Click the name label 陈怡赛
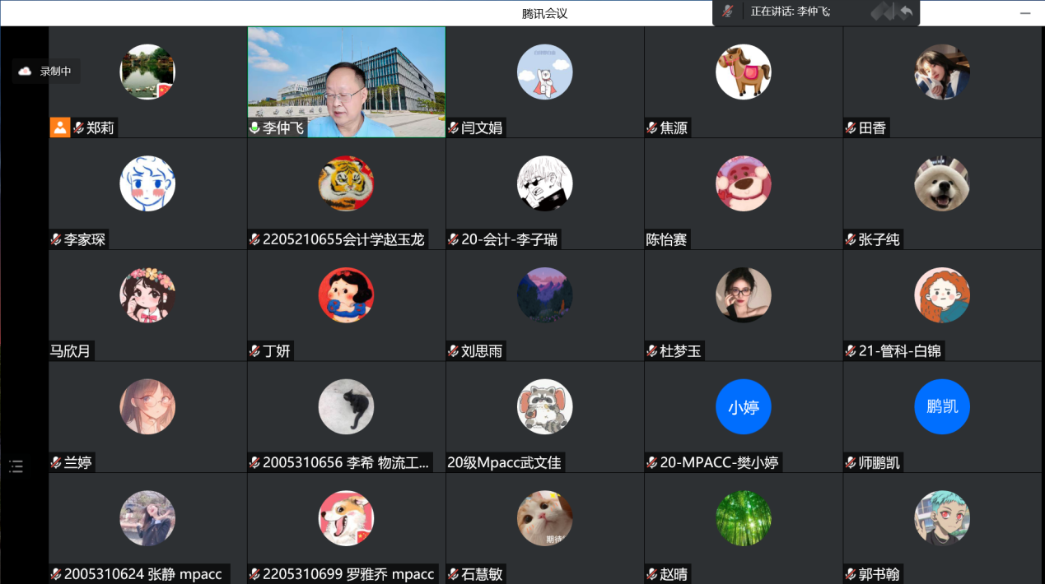This screenshot has height=584, width=1045. coord(666,240)
